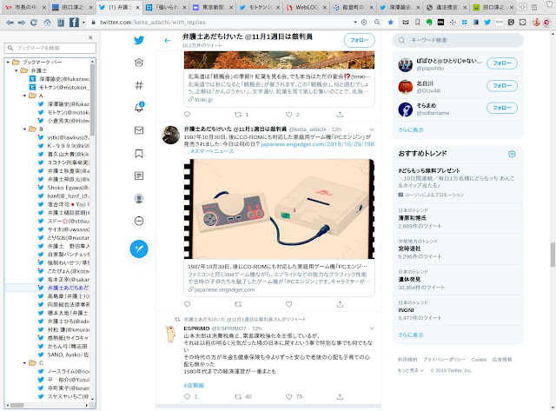Open notifications bell with badge
Screen dimensions: 556x411
pos(139,107)
